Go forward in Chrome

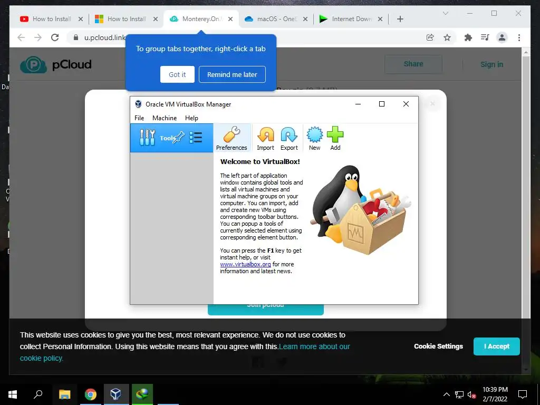(38, 37)
